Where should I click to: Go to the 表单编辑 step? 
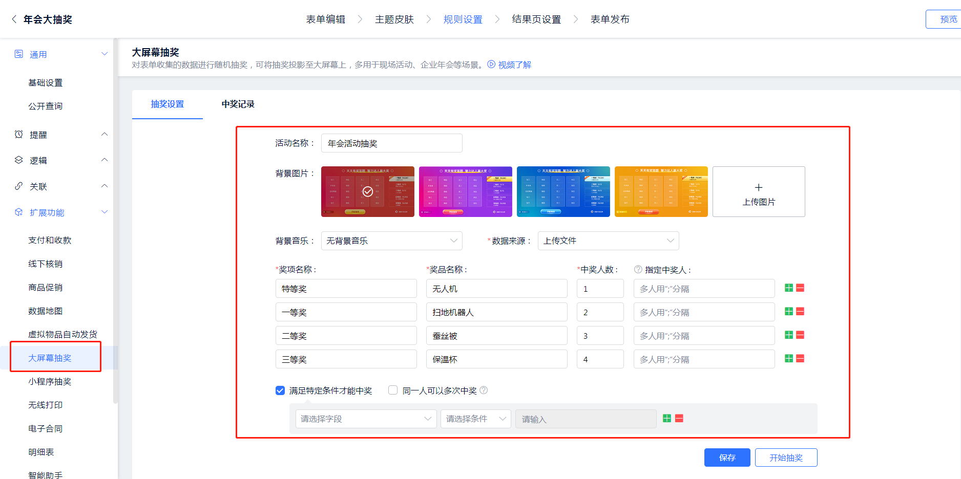326,19
